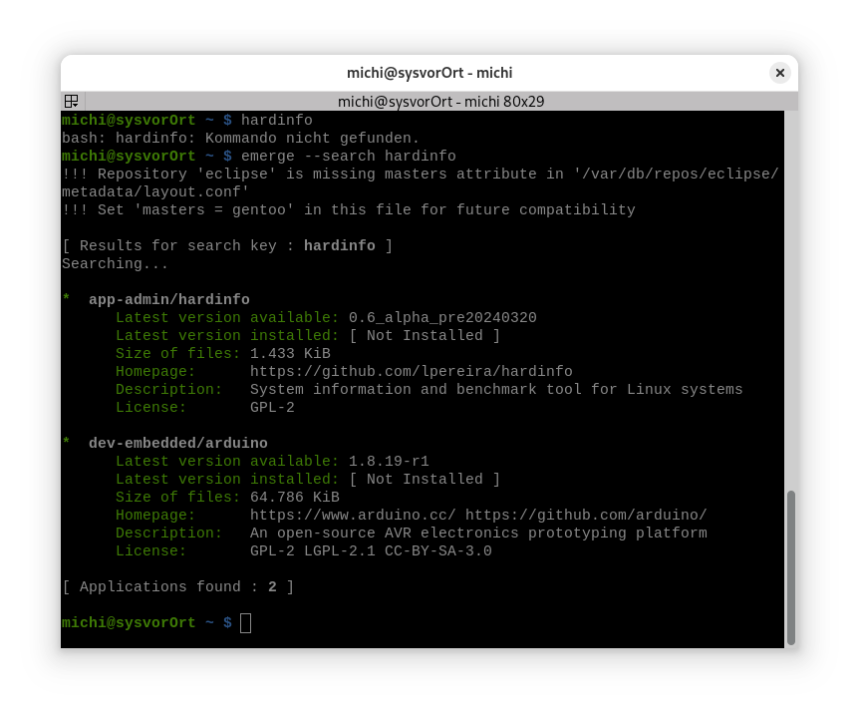Click the hardinfo license 'GPL-2'
The image size is (859, 715).
pos(272,408)
